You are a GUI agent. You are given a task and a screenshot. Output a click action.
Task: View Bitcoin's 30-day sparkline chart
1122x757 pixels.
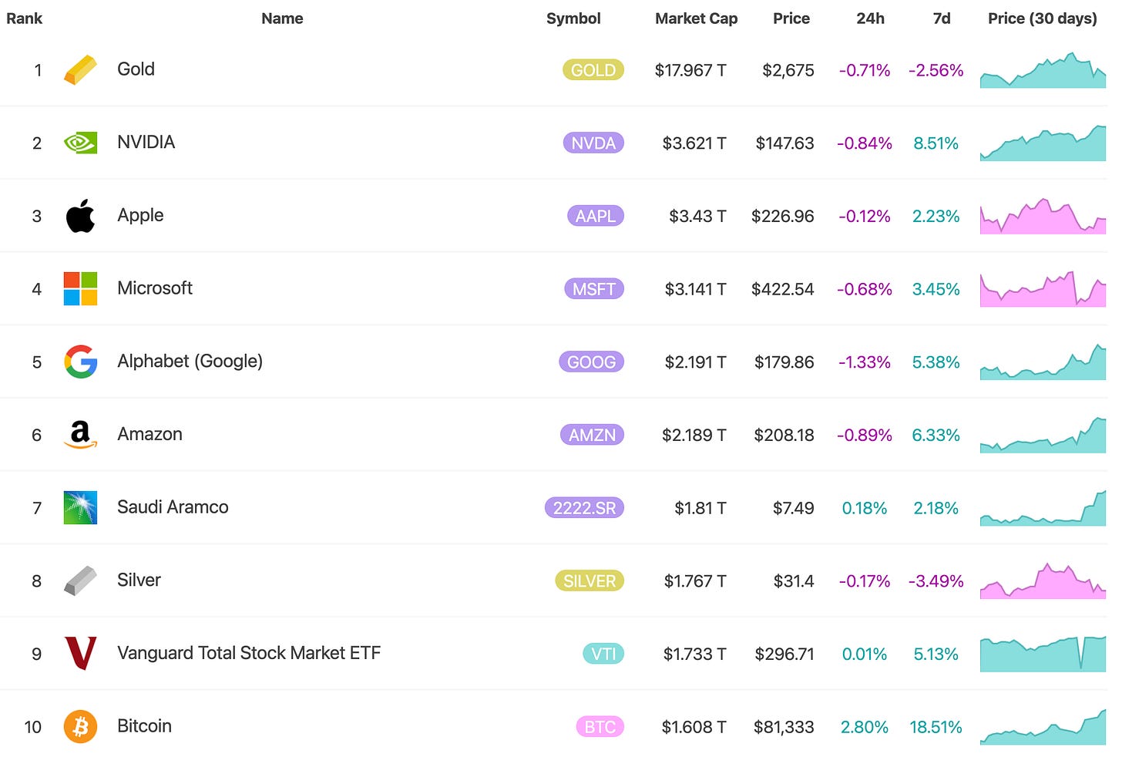click(1043, 726)
